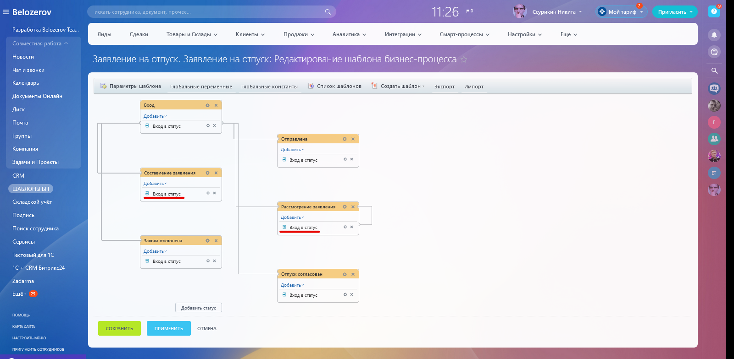
Task: Open Список шаблонов
Action: point(334,86)
